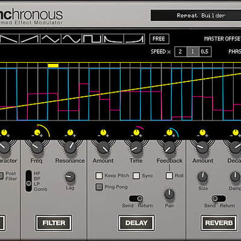Click the yellow step marker in the sequencer

[x=53, y=66]
